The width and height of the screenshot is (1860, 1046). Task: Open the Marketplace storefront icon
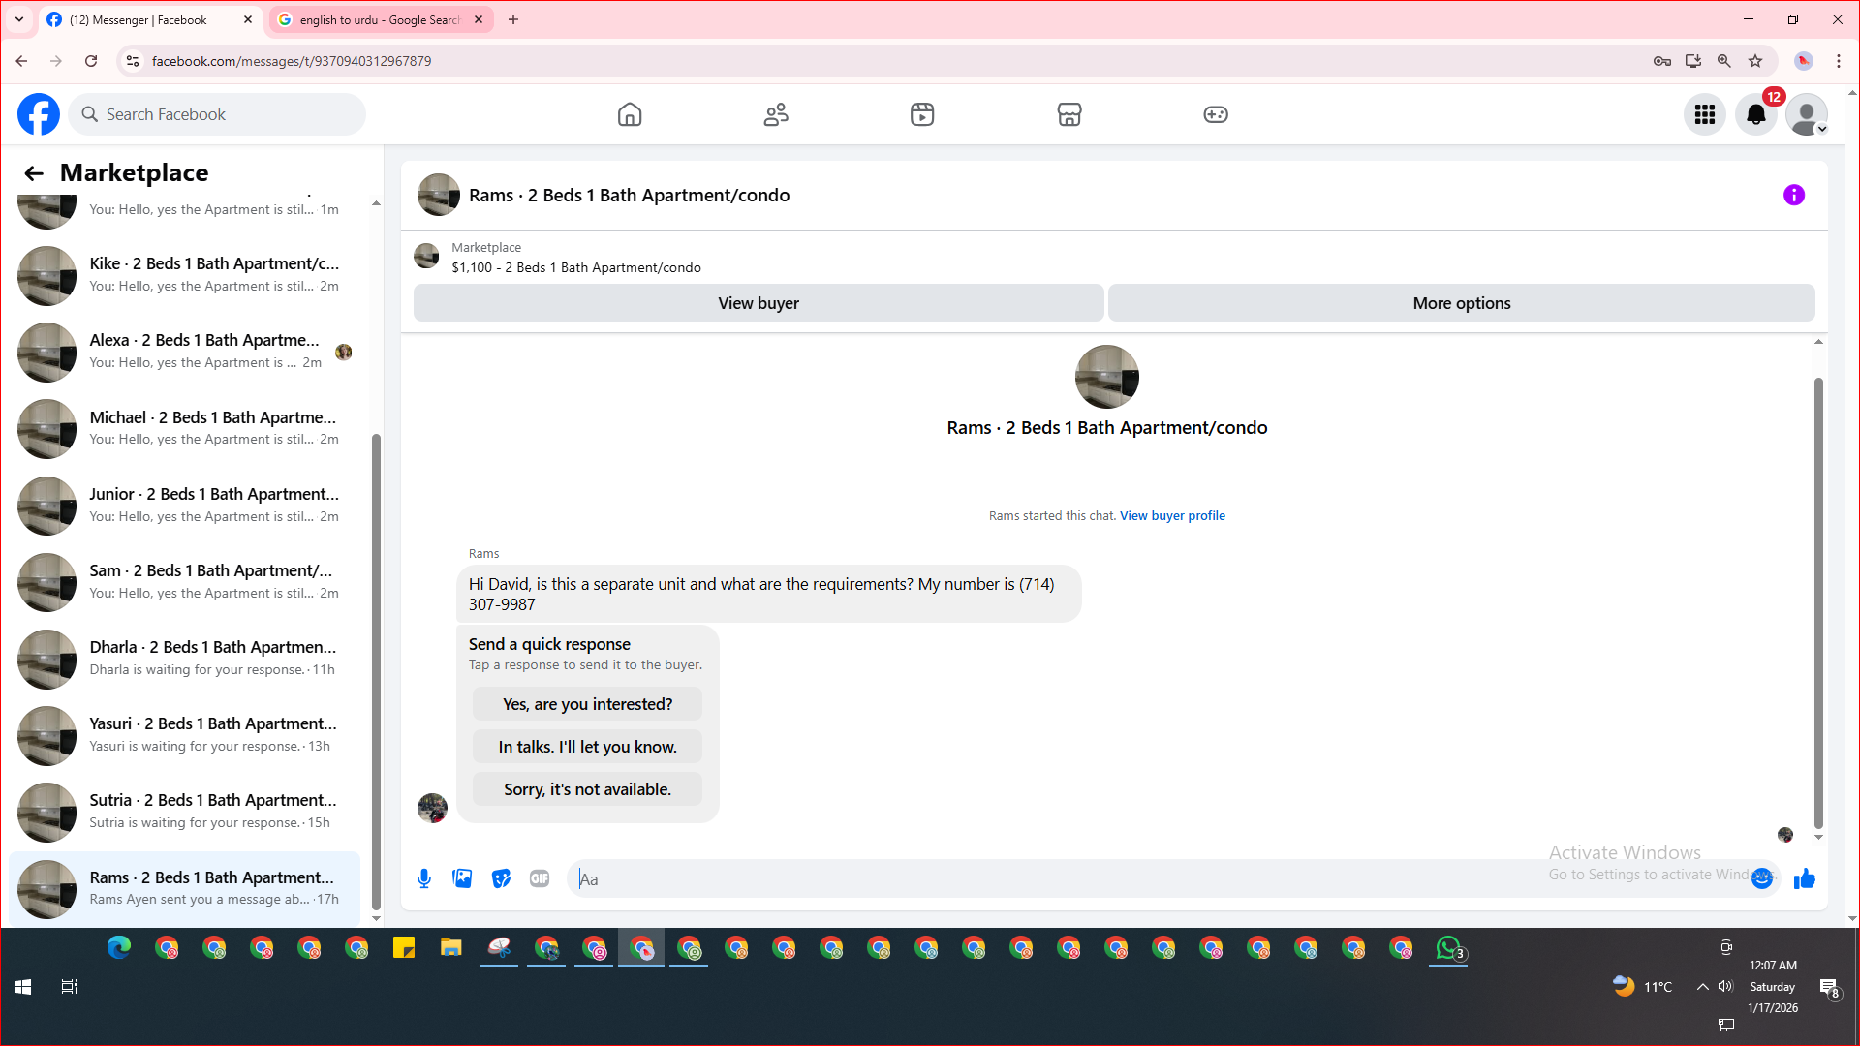1069,114
